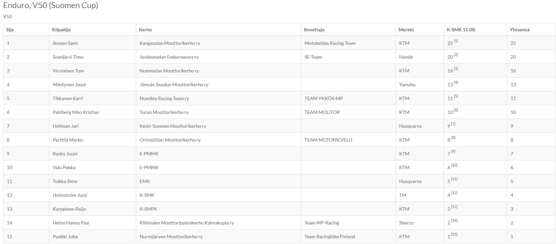Click entrant 'Team Racingbike Finland'
The width and height of the screenshot is (556, 244).
[330, 237]
